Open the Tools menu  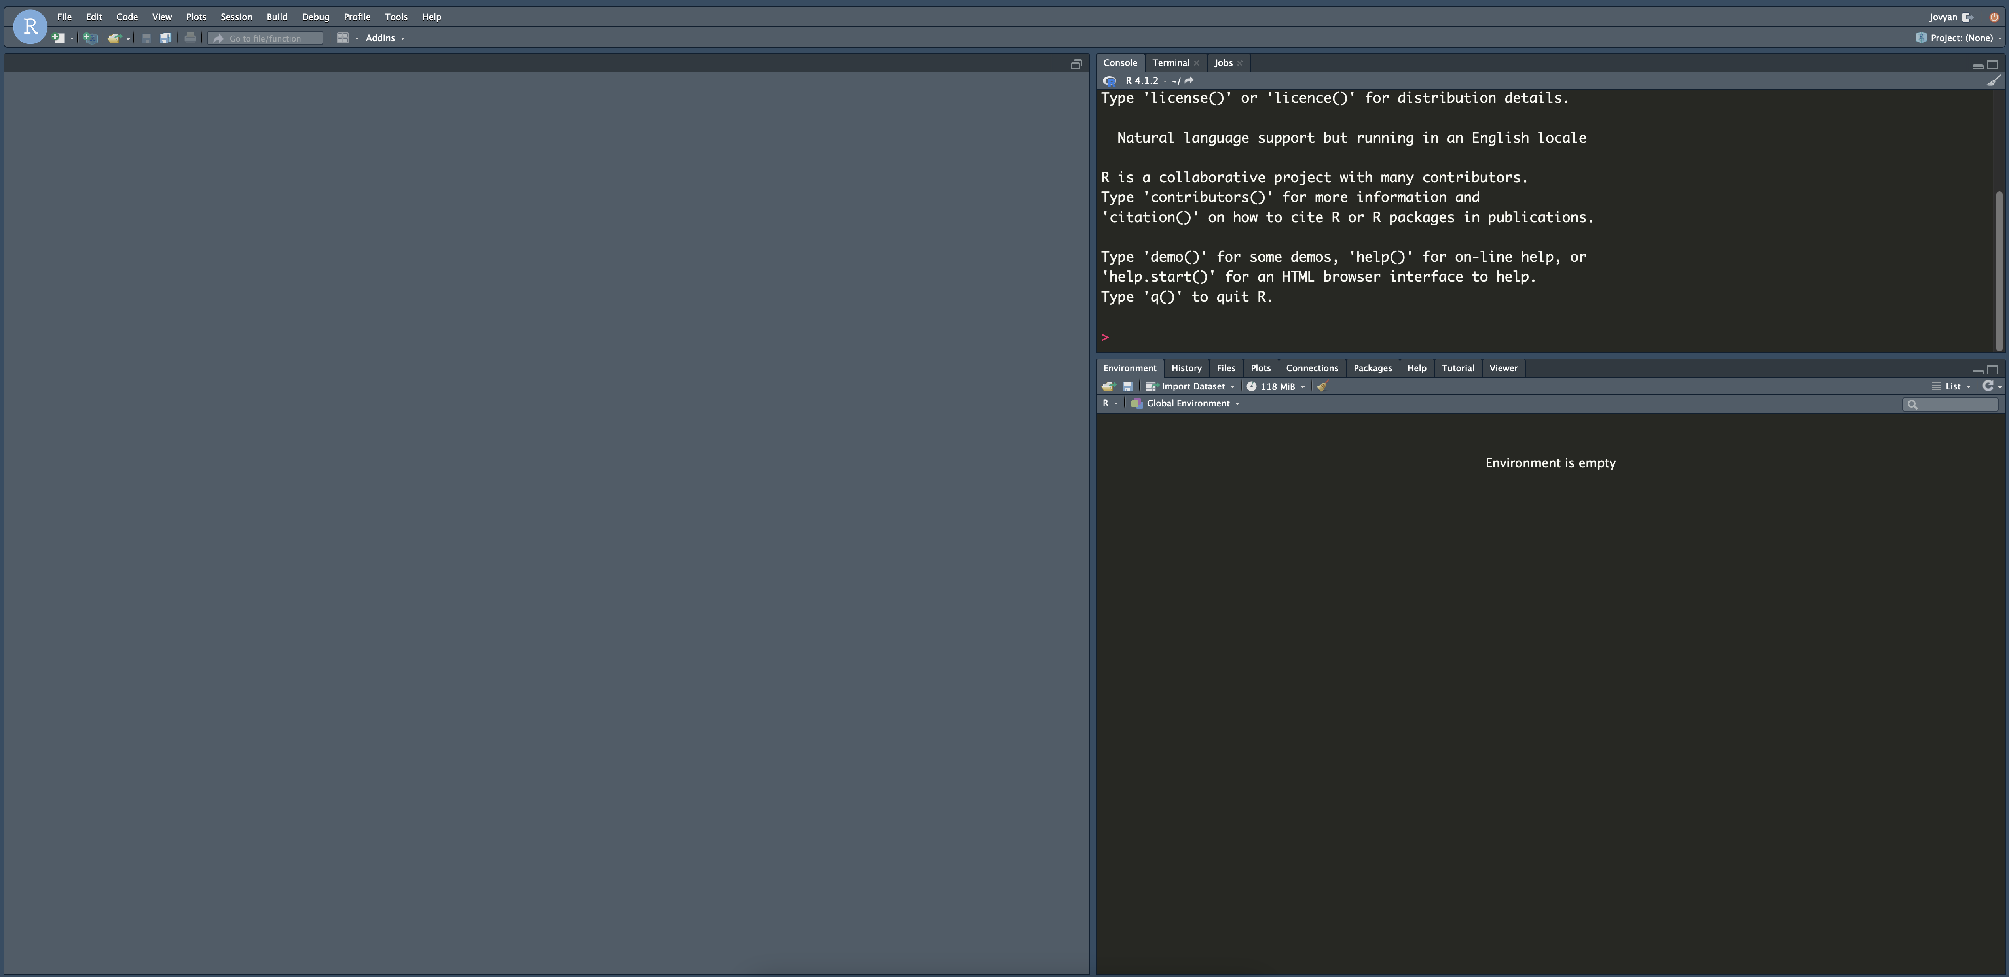(x=396, y=16)
